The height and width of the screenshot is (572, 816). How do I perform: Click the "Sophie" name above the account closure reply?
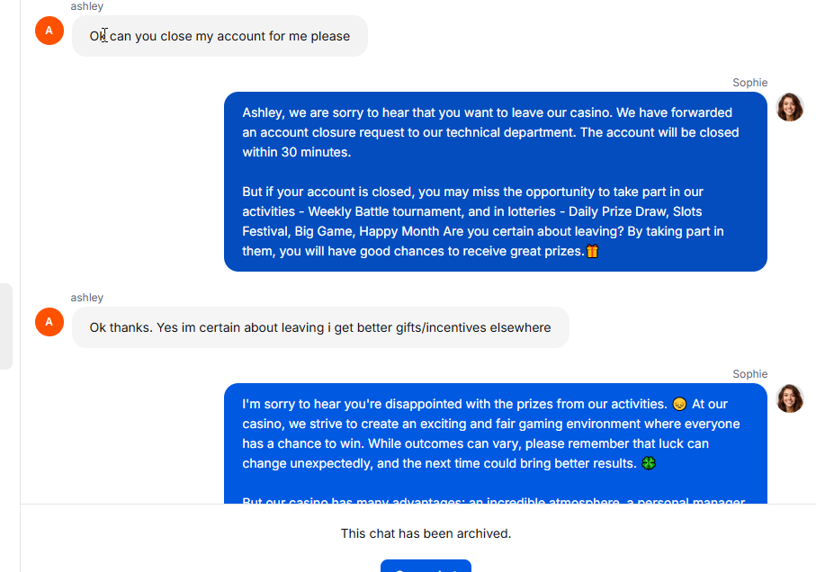[x=750, y=83]
